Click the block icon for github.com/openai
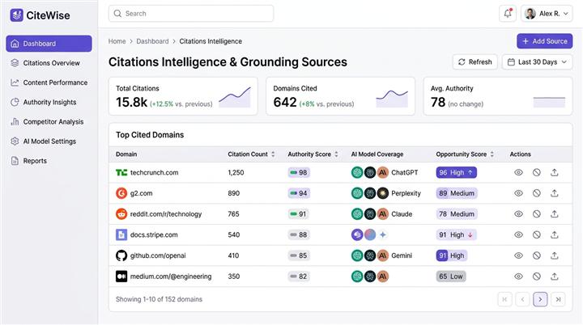 pyautogui.click(x=537, y=255)
